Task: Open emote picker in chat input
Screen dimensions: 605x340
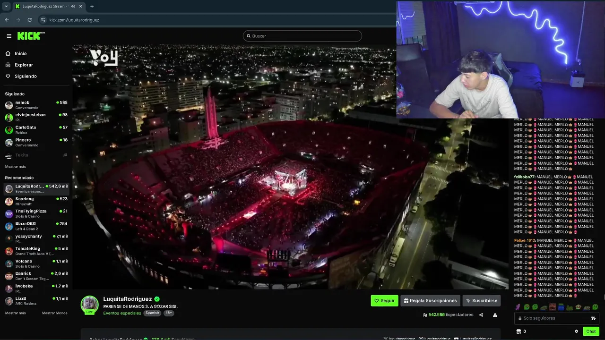Action: [x=593, y=318]
